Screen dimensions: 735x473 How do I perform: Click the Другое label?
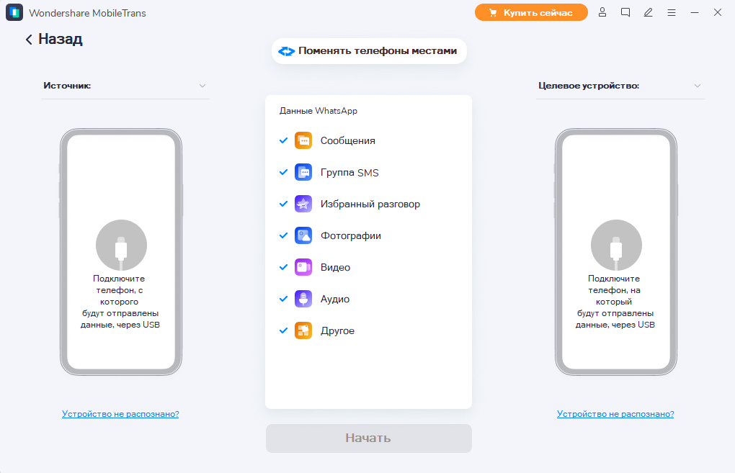pos(337,330)
